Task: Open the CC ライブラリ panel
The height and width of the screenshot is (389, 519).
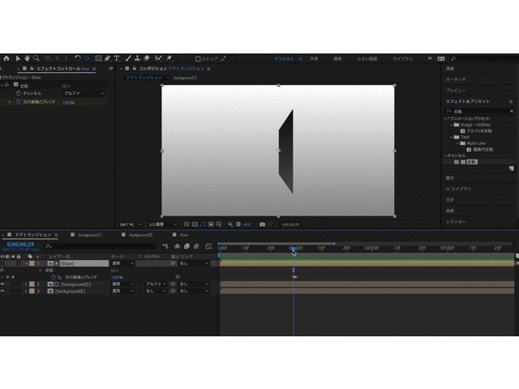Action: [459, 188]
